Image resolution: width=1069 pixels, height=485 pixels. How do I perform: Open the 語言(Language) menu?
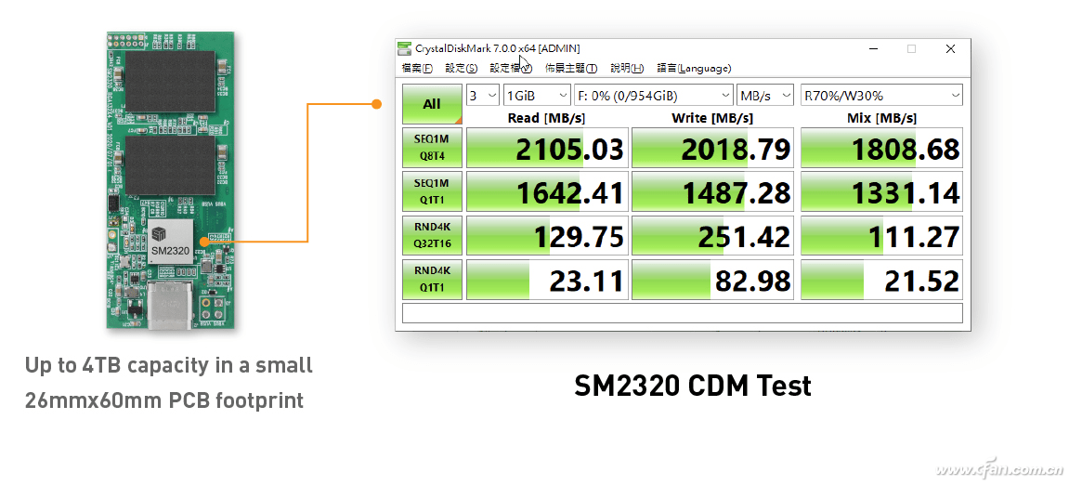tap(694, 69)
